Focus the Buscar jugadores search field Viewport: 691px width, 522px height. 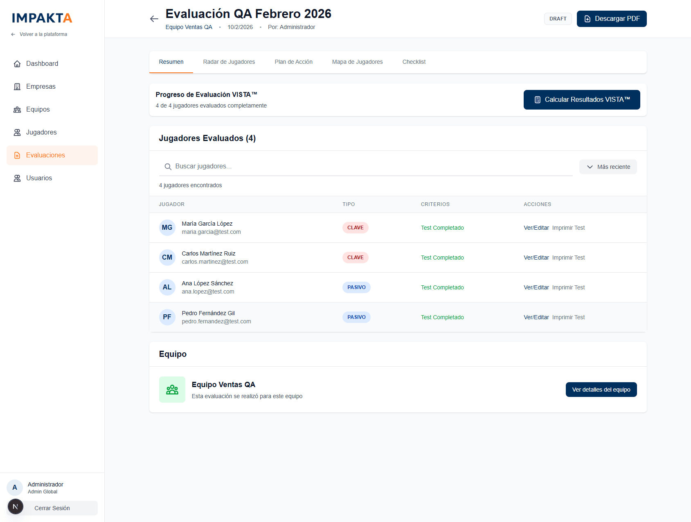point(368,166)
